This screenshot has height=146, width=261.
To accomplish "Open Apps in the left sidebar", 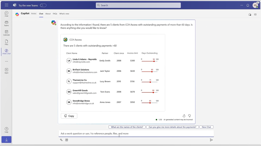I will pyautogui.click(x=6, y=71).
